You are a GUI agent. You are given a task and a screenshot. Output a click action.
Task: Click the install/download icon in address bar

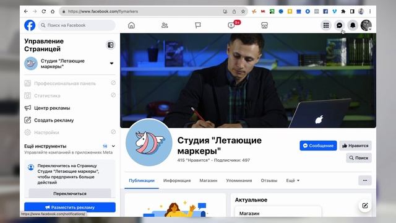(x=225, y=11)
